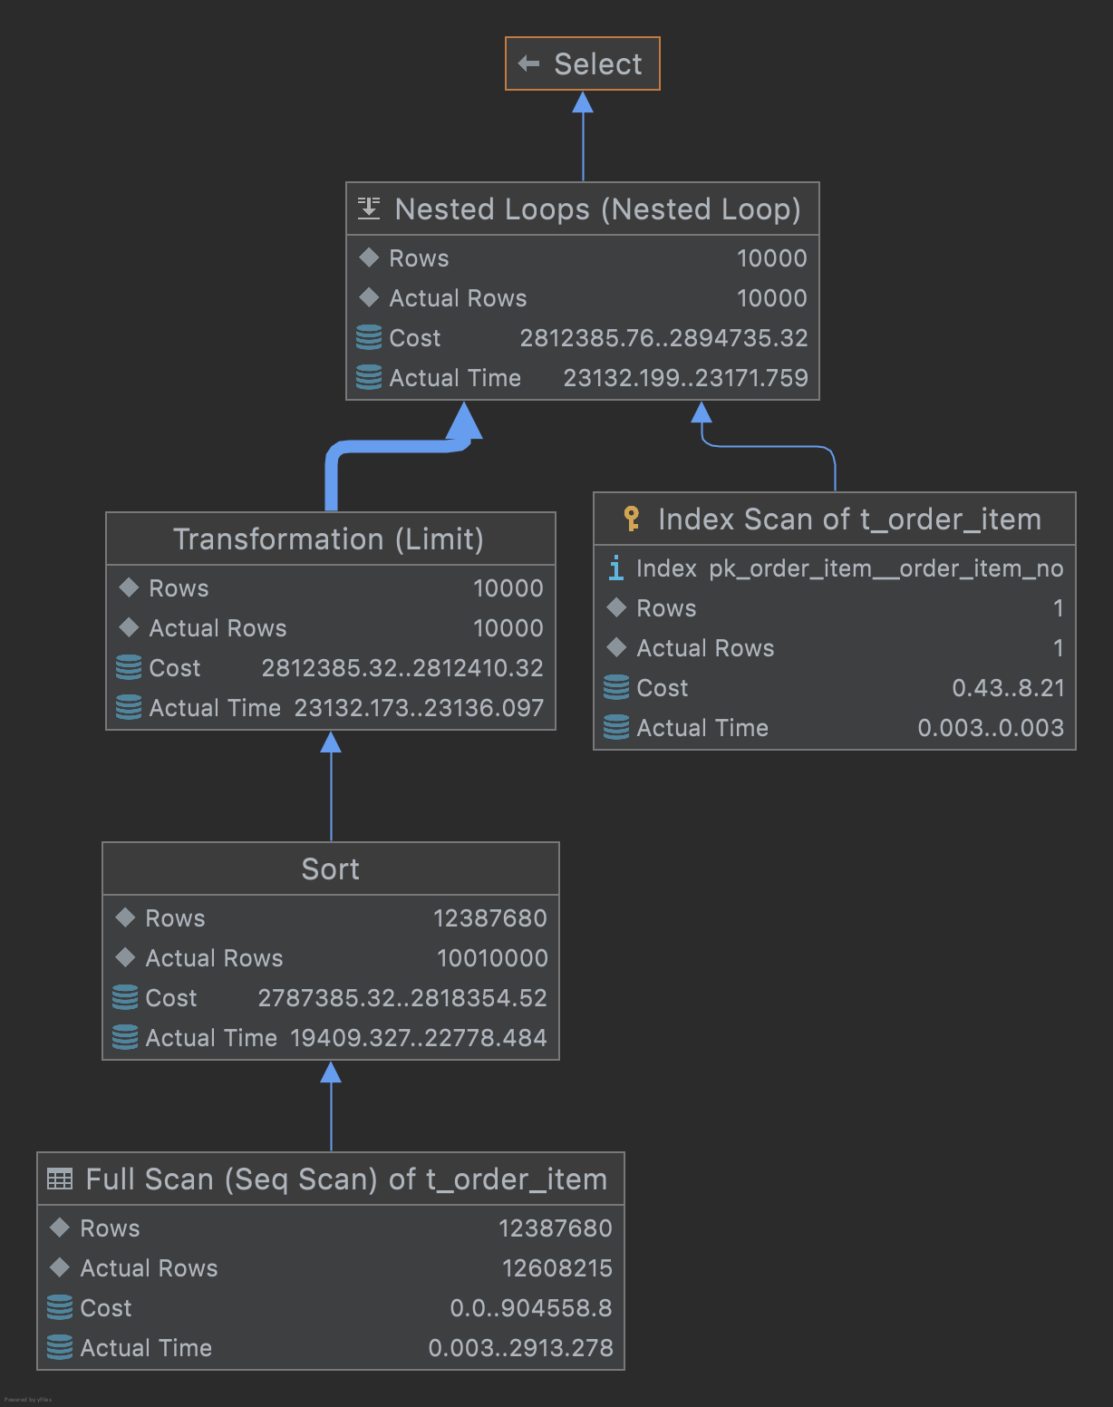The image size is (1113, 1407).
Task: Click the Nested Loops sort-merge icon
Action: pyautogui.click(x=367, y=208)
